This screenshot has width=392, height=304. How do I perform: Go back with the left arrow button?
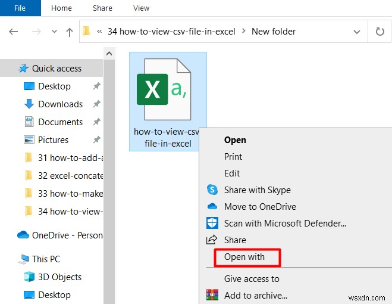click(x=14, y=32)
